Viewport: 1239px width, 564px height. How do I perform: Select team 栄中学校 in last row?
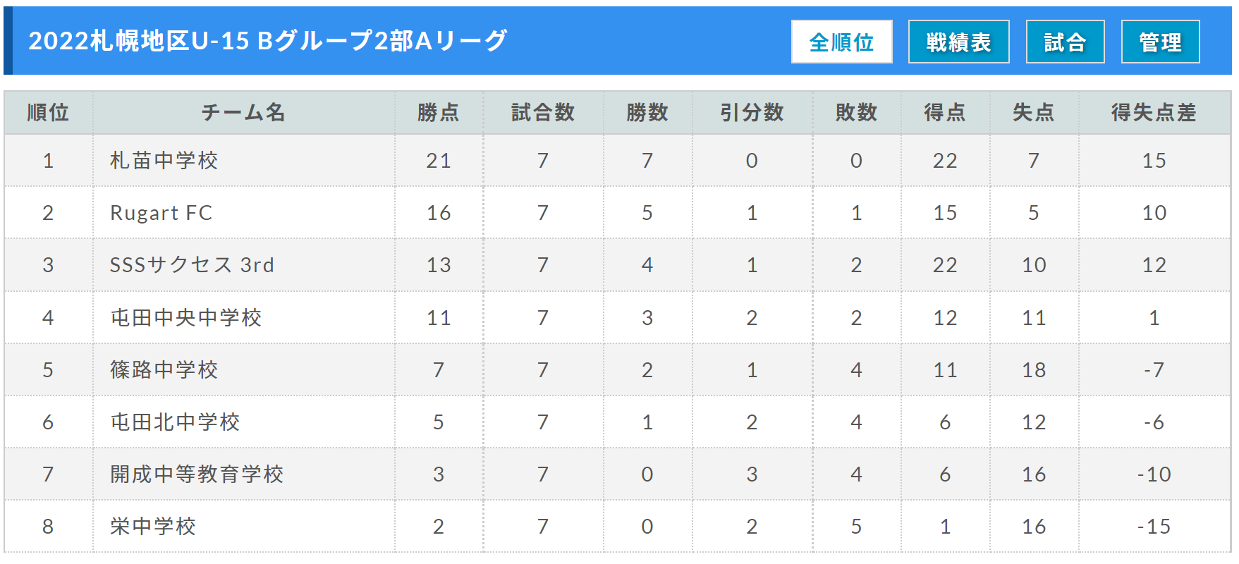tap(153, 527)
